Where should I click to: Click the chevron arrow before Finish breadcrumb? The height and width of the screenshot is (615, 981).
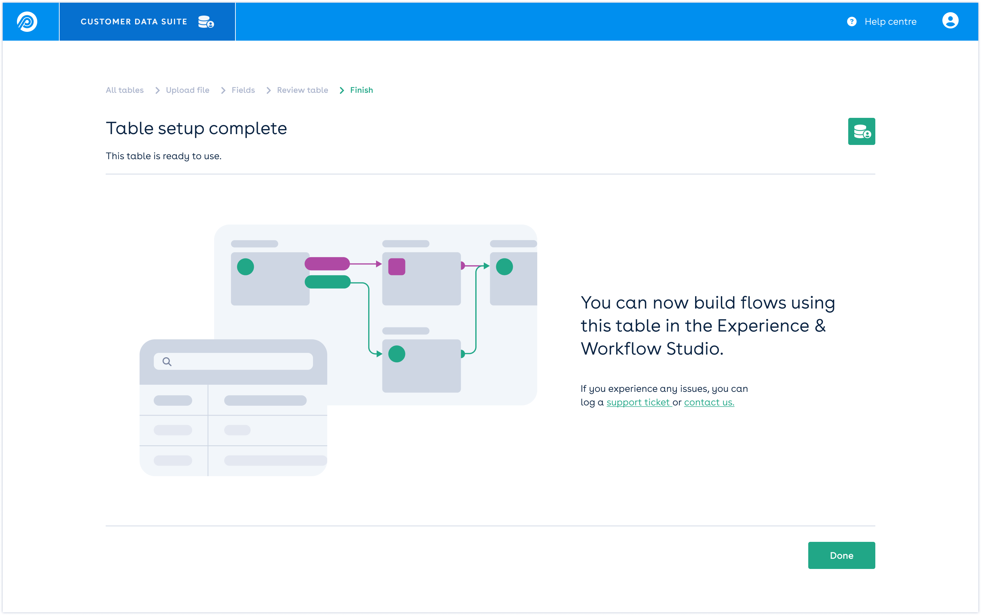click(342, 90)
